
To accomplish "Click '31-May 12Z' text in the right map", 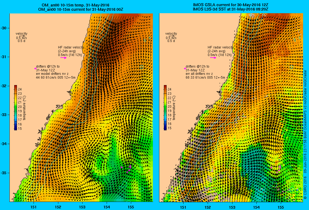I will click(x=195, y=70).
